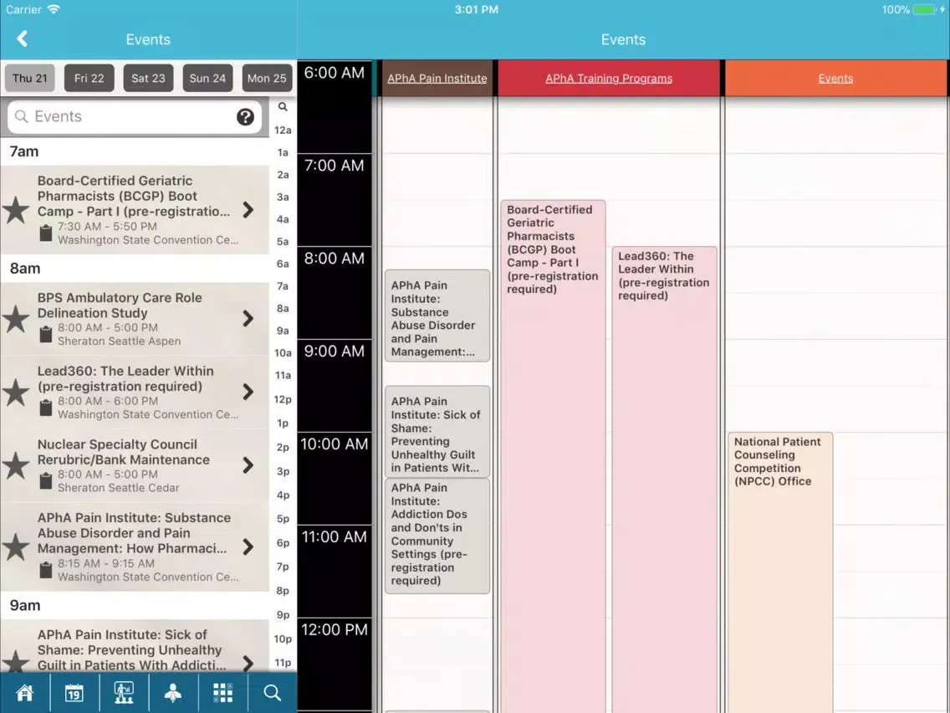The image size is (950, 713).
Task: Open the APhA Pain Institute track header
Action: click(x=437, y=78)
